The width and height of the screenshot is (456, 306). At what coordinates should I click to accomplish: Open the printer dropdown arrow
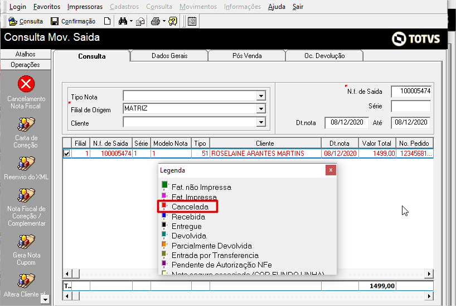click(164, 21)
